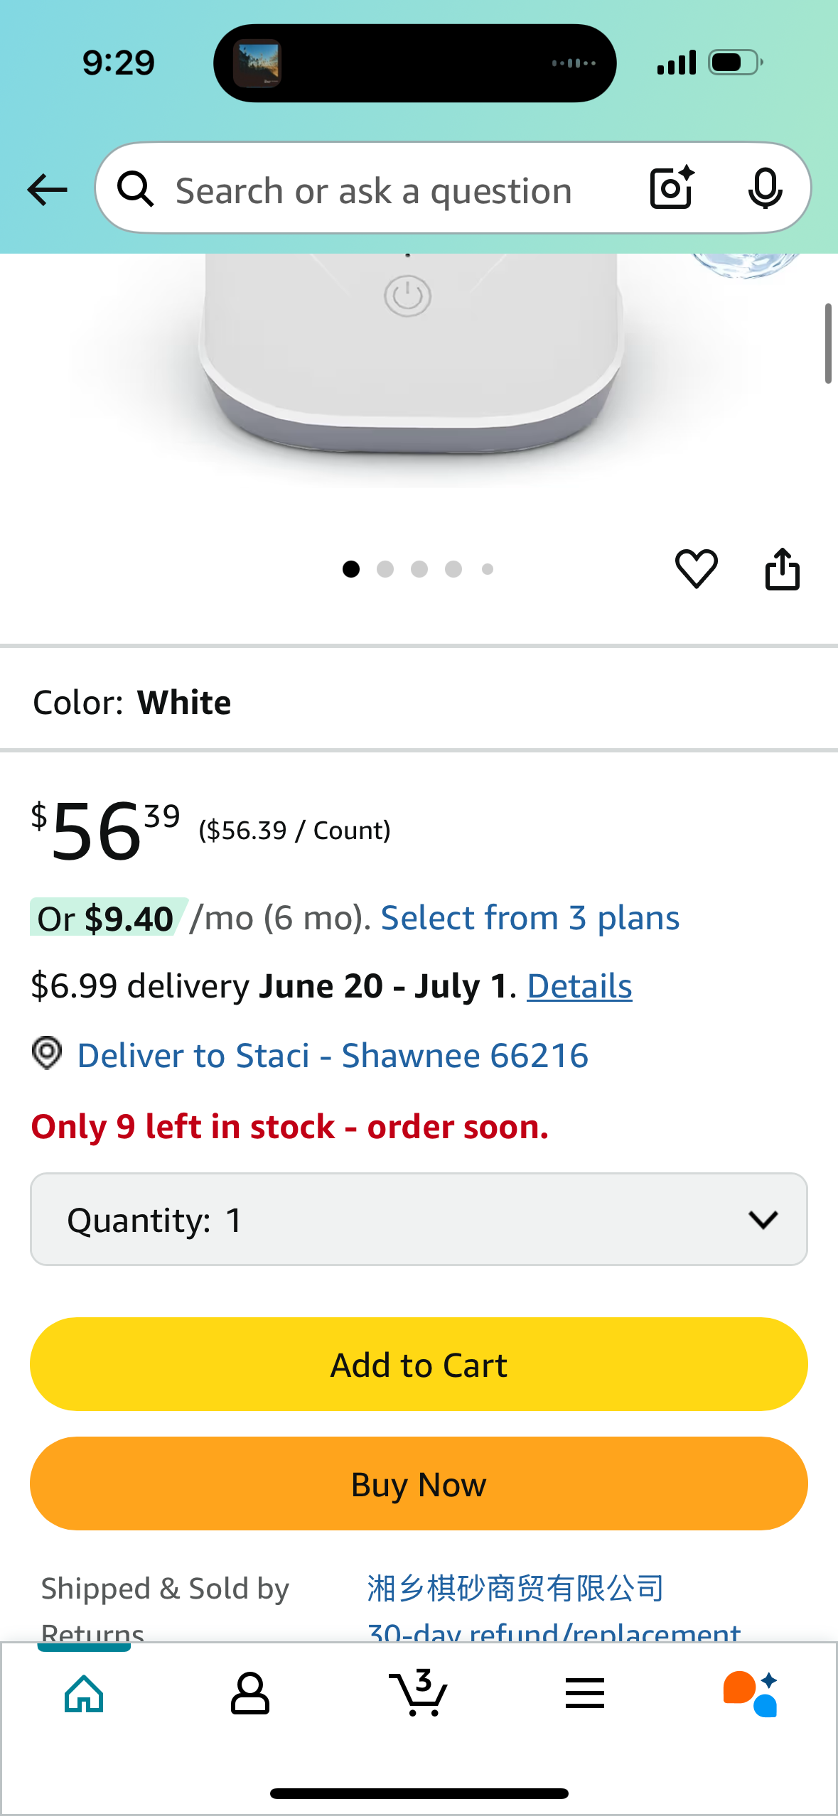Tap the location pin icon
838x1816 pixels.
point(47,1053)
